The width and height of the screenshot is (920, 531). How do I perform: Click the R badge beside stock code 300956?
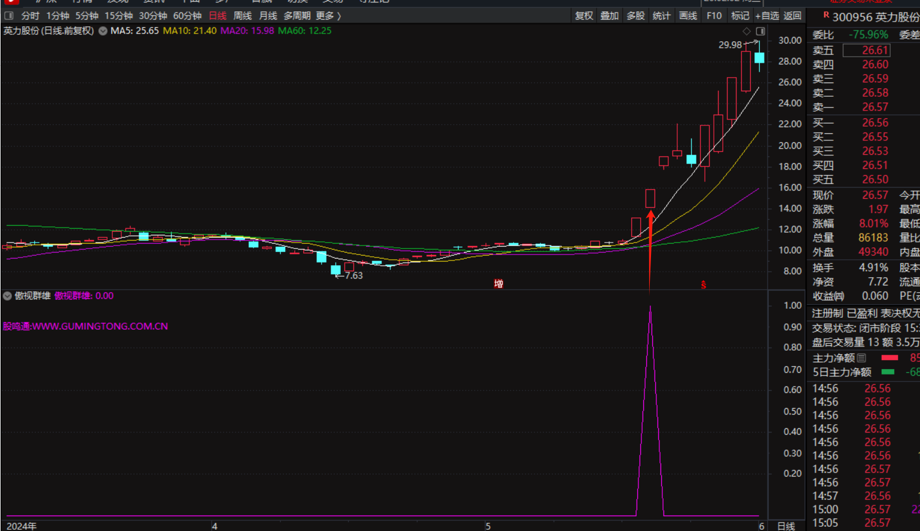tap(826, 15)
